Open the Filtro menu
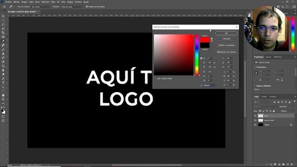The image size is (297, 167). tap(53, 2)
